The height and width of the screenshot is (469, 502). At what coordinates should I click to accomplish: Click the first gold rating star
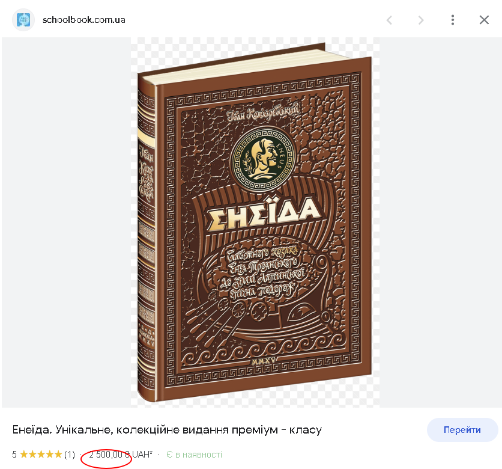click(24, 454)
